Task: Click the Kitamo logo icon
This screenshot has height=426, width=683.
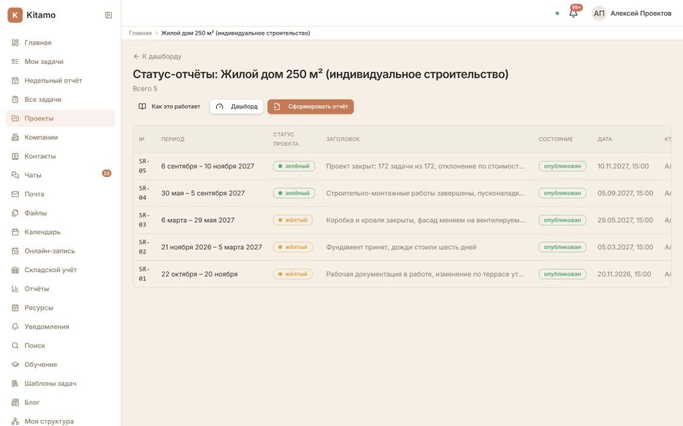Action: point(15,15)
